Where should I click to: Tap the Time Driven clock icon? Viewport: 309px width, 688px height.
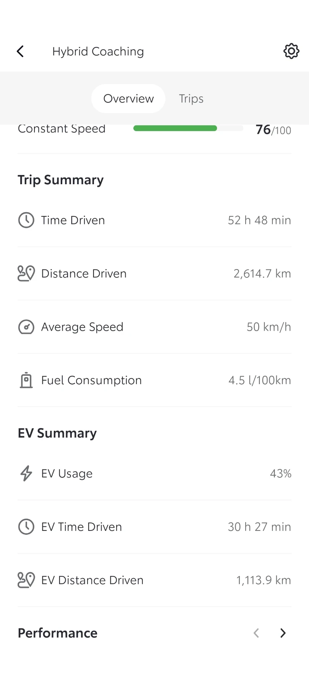(x=26, y=220)
